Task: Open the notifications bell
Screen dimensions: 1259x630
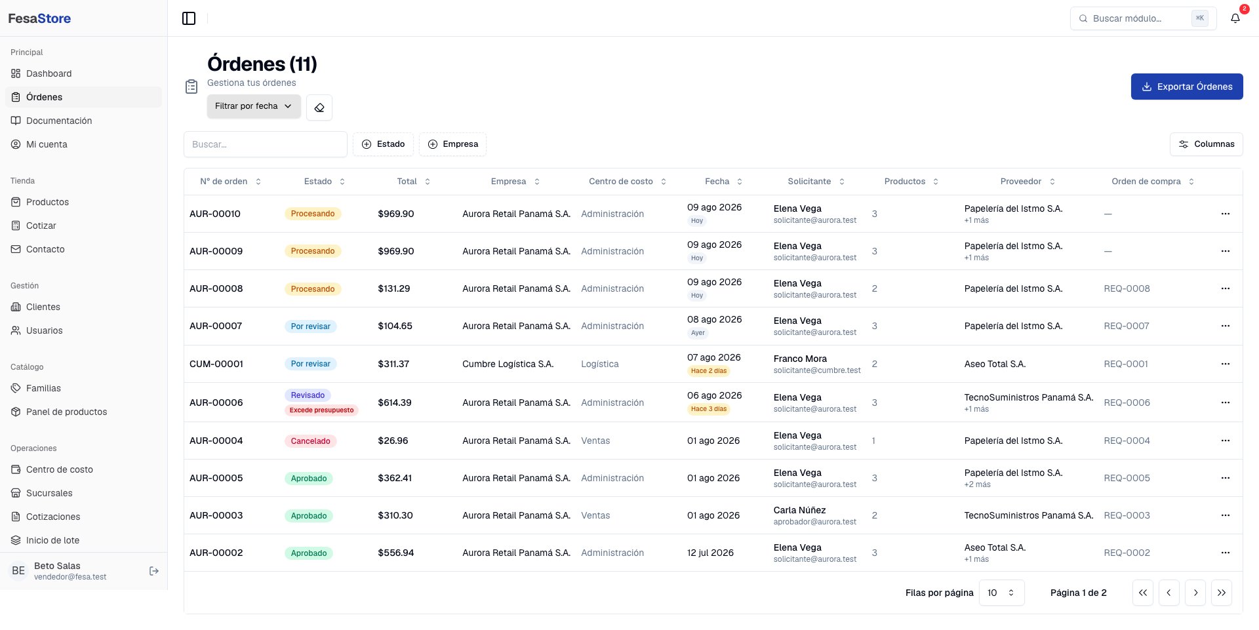Action: tap(1235, 18)
